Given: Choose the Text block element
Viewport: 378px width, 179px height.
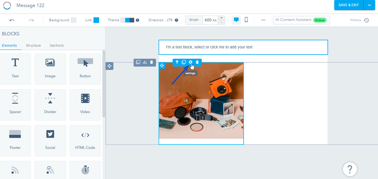Looking at the screenshot, I should pyautogui.click(x=15, y=69).
